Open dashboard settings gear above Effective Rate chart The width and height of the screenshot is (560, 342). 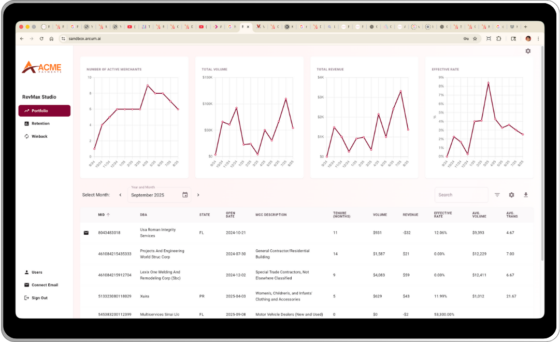tap(528, 51)
